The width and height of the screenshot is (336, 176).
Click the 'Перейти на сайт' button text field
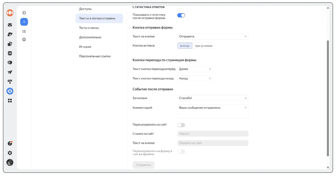[x=213, y=143]
